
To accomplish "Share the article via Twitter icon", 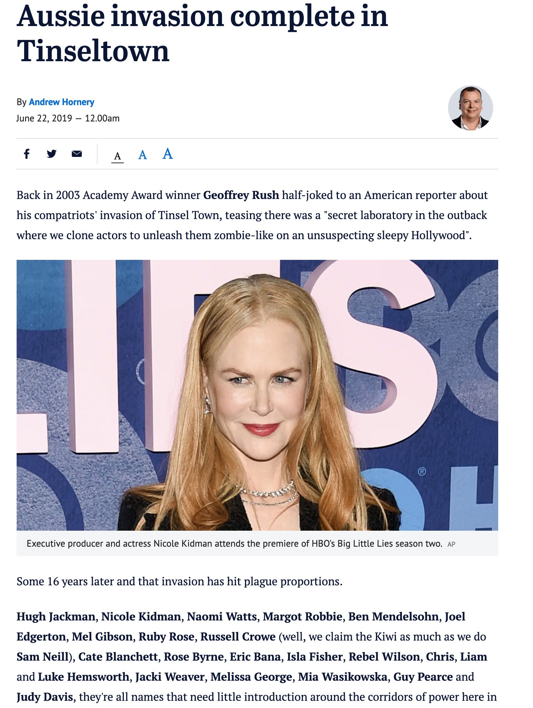I will click(51, 154).
